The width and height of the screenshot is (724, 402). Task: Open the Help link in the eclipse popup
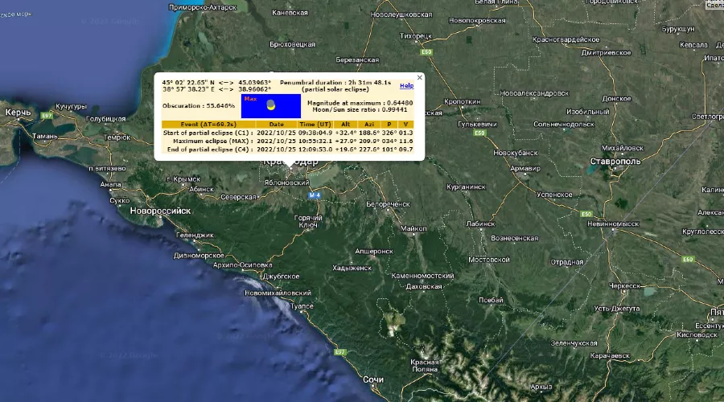(x=407, y=85)
